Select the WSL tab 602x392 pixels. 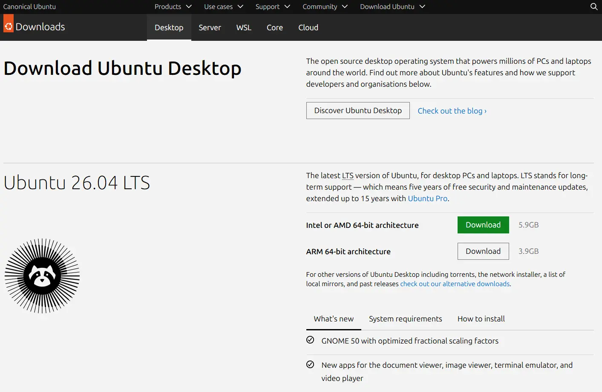244,28
